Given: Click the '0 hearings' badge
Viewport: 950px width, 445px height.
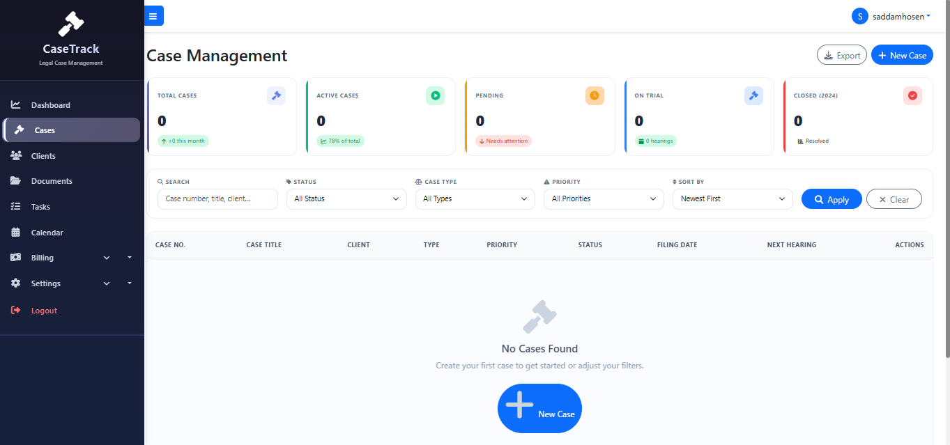Looking at the screenshot, I should [x=656, y=141].
